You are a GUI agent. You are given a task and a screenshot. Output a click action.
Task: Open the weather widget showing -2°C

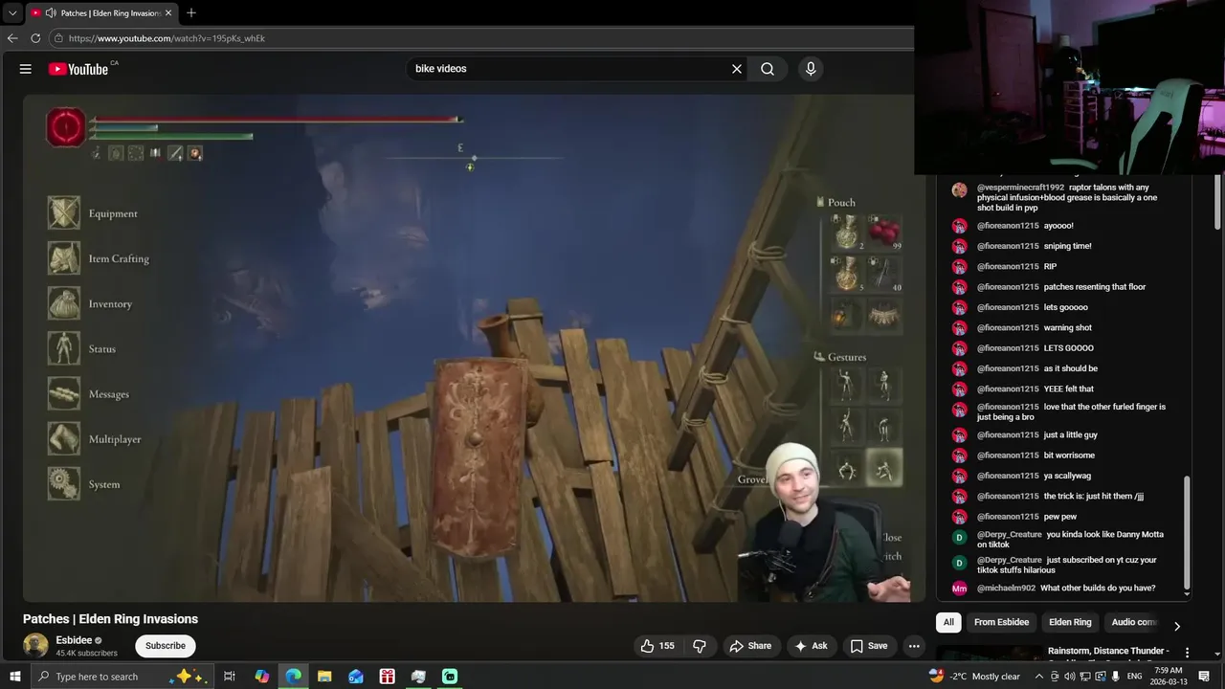pyautogui.click(x=974, y=677)
